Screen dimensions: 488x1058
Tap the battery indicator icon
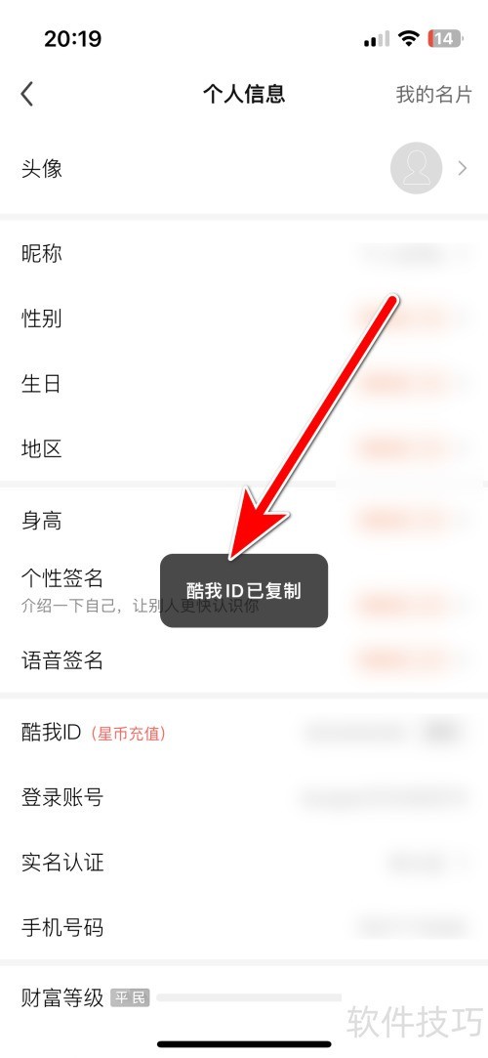[444, 38]
